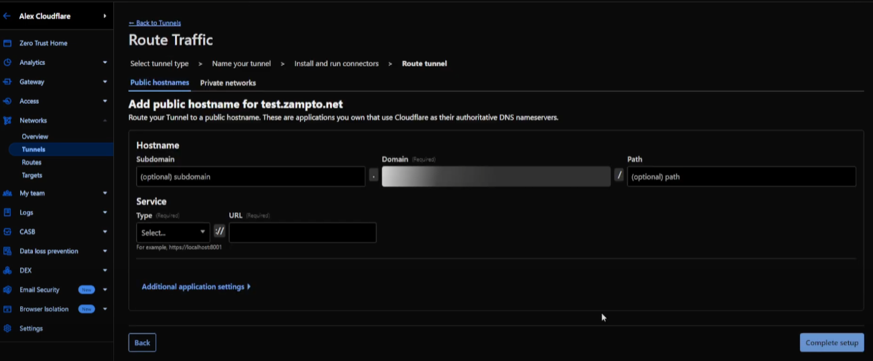The image size is (873, 361).
Task: Click the Route Traffic heading
Action: tap(171, 40)
